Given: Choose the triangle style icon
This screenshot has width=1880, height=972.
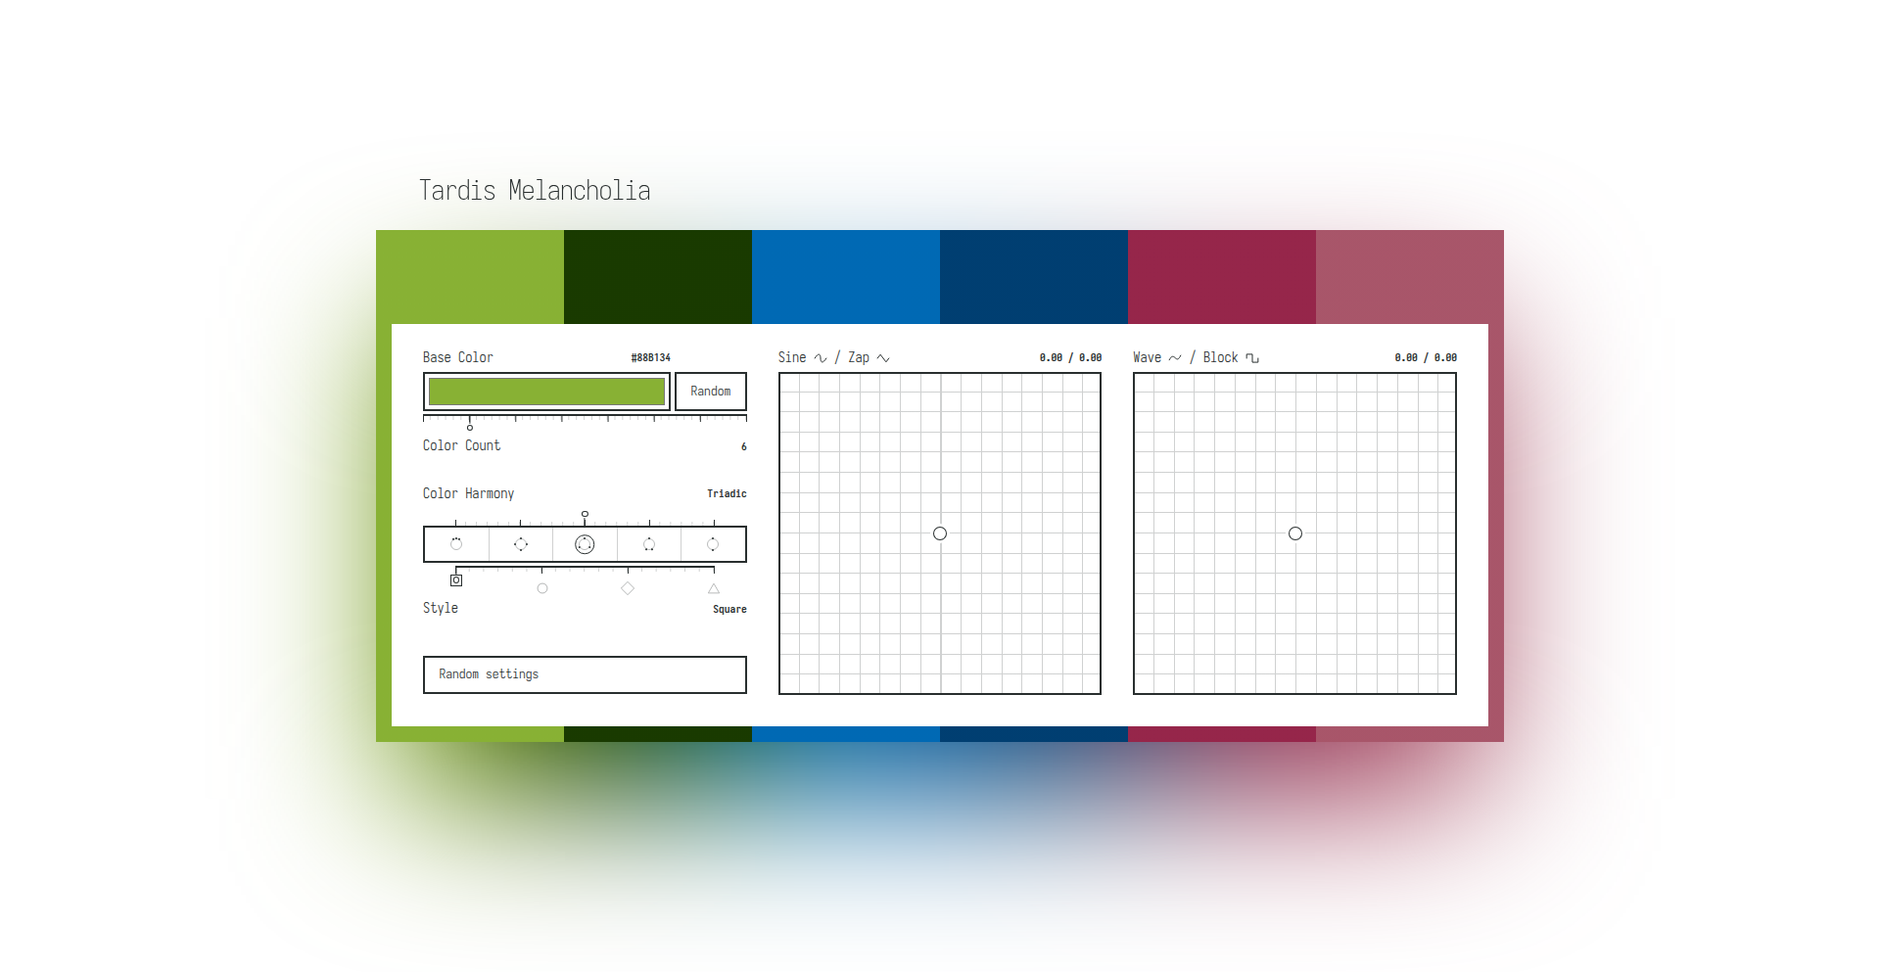Looking at the screenshot, I should (x=714, y=588).
